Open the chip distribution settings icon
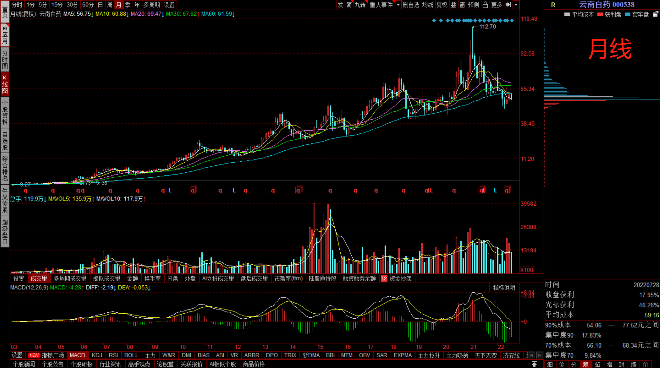 pyautogui.click(x=655, y=14)
